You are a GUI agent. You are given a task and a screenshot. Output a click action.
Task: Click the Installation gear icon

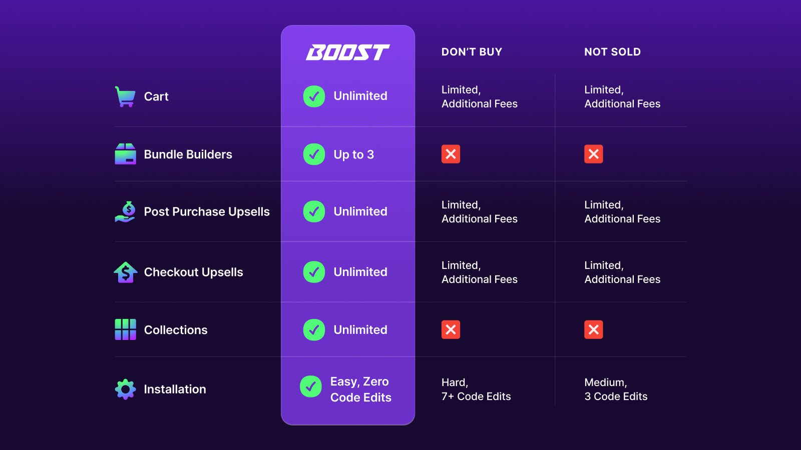(x=125, y=389)
